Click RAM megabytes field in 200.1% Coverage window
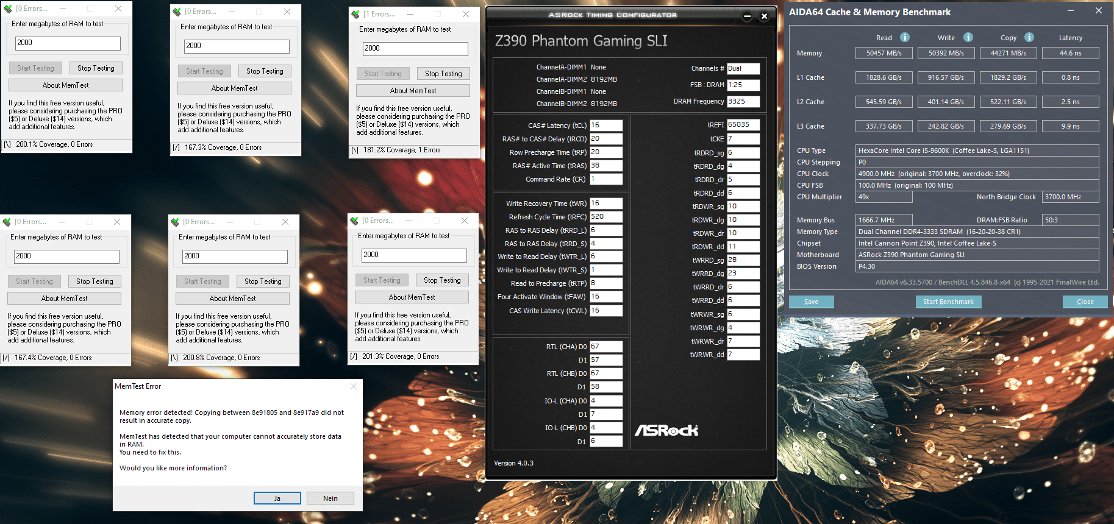Screen dimensions: 1114x524 tap(68, 43)
